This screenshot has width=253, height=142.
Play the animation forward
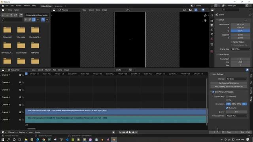pos(130,132)
